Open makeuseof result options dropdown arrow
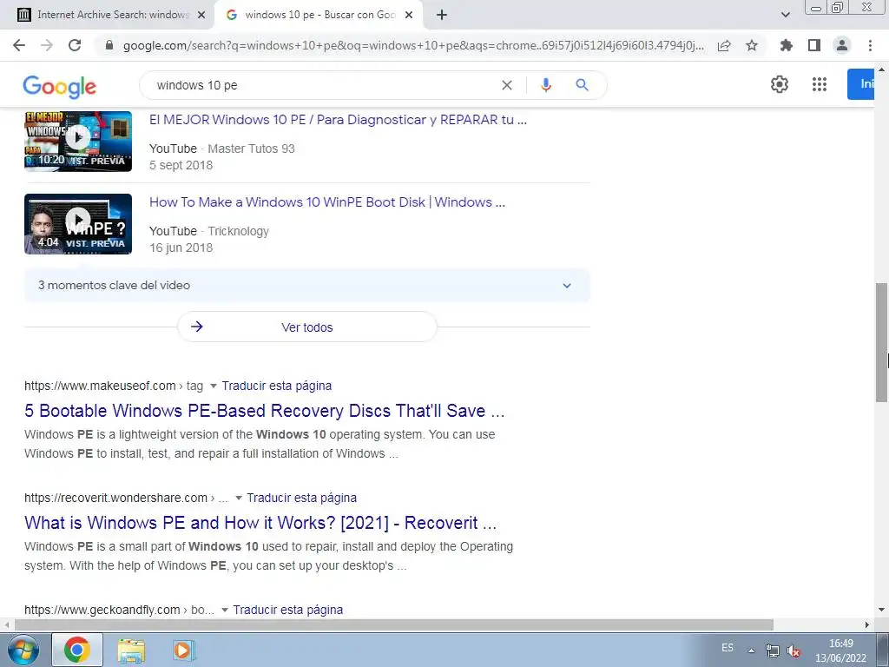The width and height of the screenshot is (889, 667). coord(214,386)
